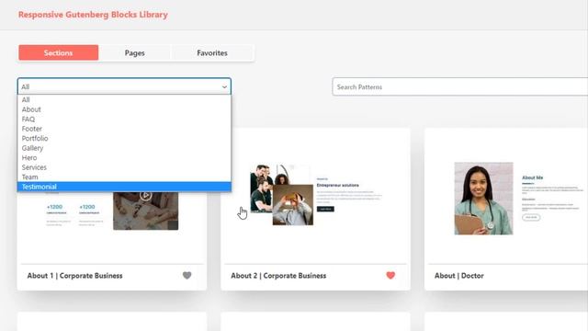Collapse the category dropdown showing All

pyautogui.click(x=124, y=86)
